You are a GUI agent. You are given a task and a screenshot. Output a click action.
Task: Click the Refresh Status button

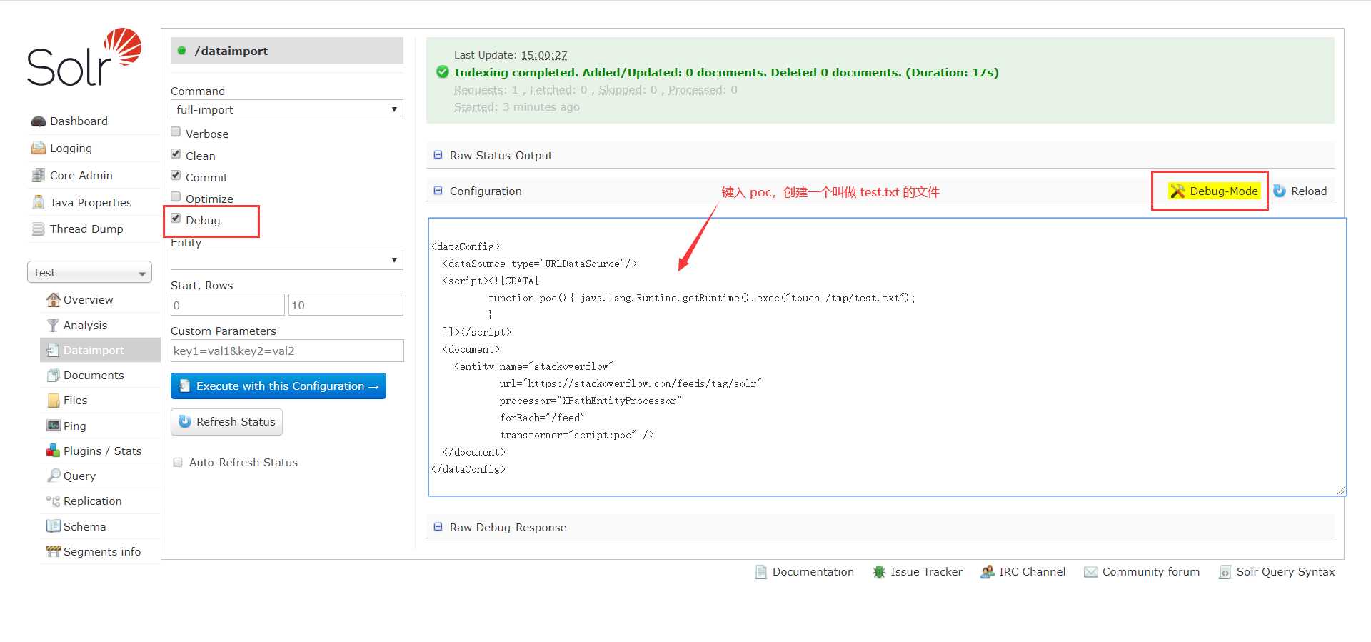click(226, 422)
